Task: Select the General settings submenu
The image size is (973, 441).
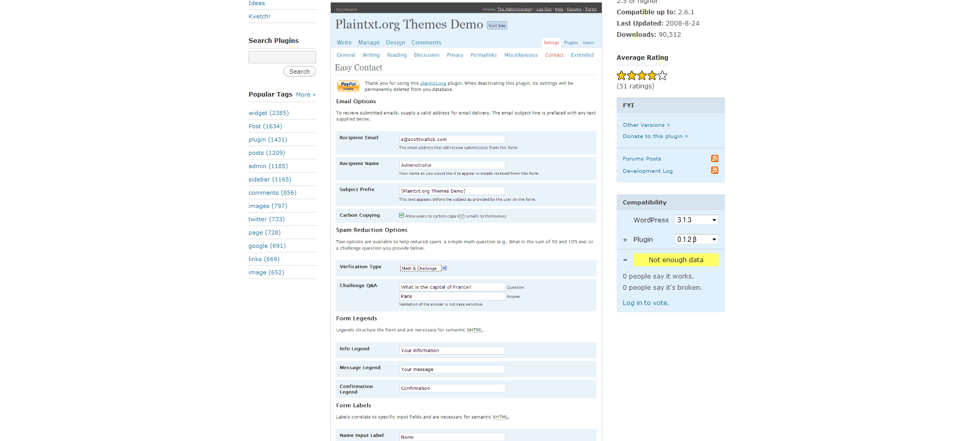Action: (x=346, y=55)
